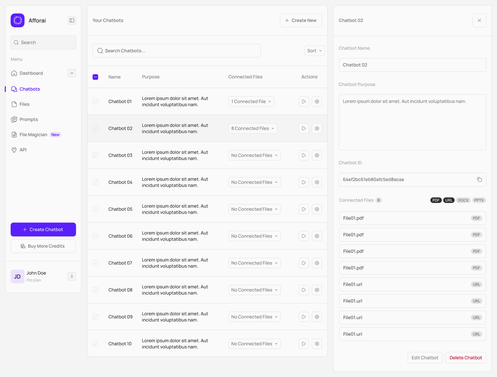This screenshot has height=377, width=497.
Task: Select the Files section icon
Action: pyautogui.click(x=14, y=104)
